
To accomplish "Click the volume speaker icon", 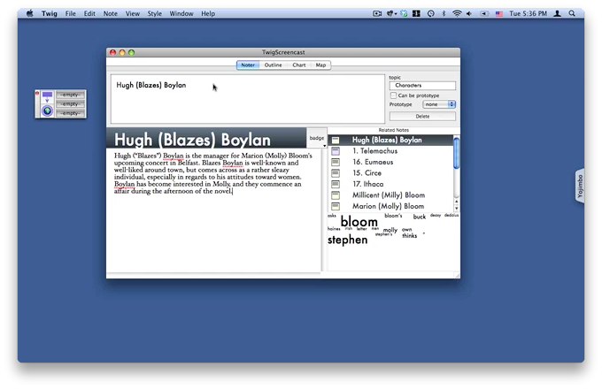I will point(469,13).
